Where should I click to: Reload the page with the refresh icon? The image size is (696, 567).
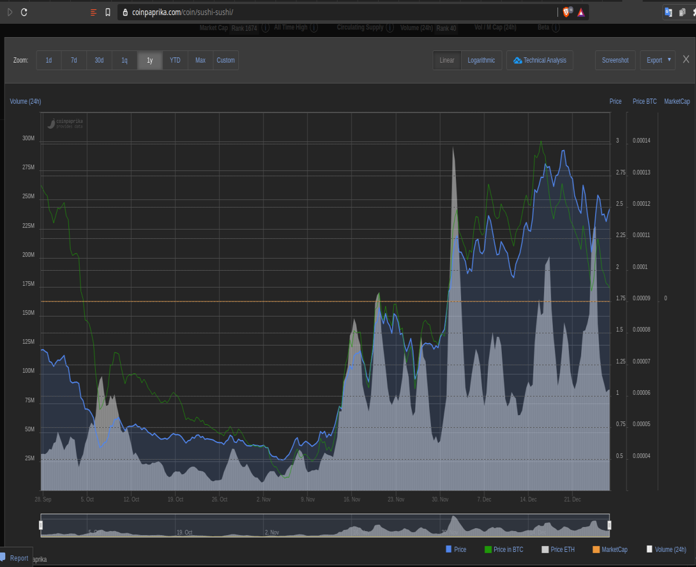[x=24, y=12]
